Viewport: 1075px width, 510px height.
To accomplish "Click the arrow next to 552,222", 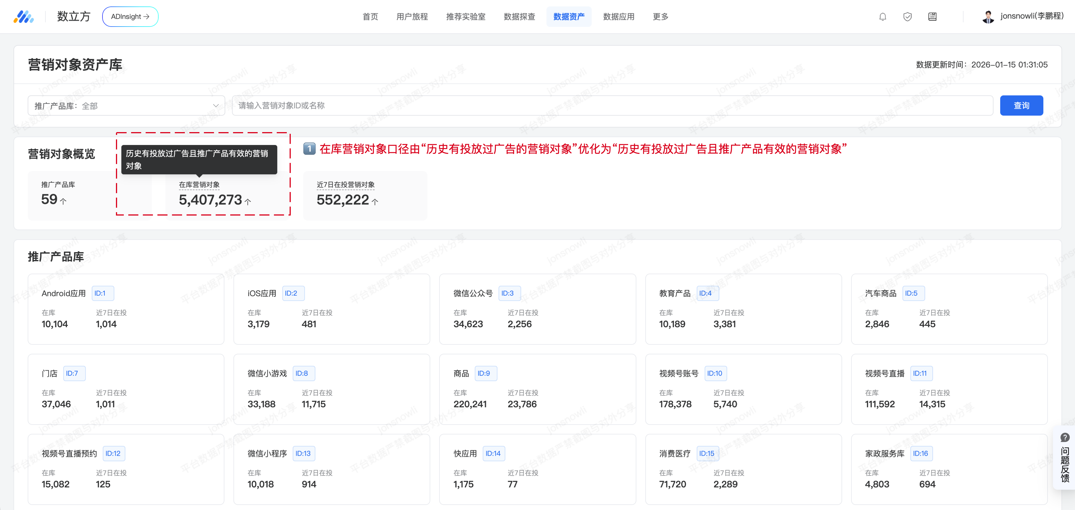I will coord(375,202).
